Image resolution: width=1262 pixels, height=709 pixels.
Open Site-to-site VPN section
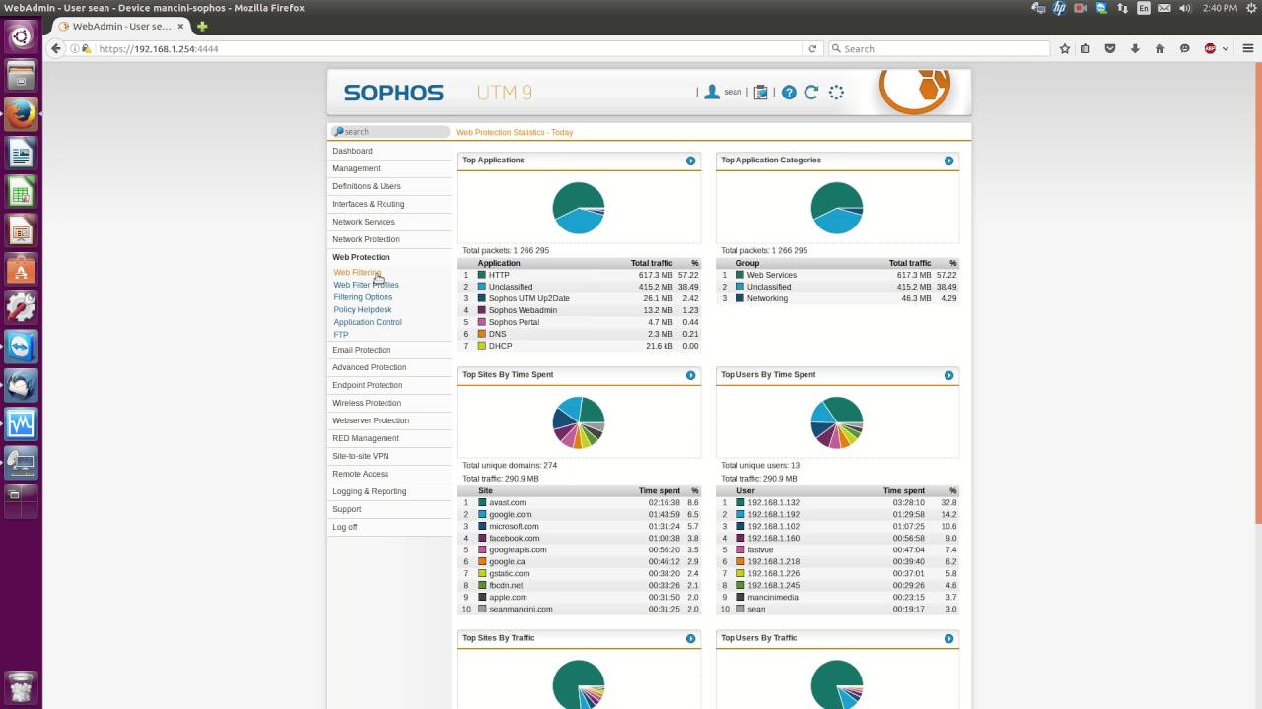point(389,456)
